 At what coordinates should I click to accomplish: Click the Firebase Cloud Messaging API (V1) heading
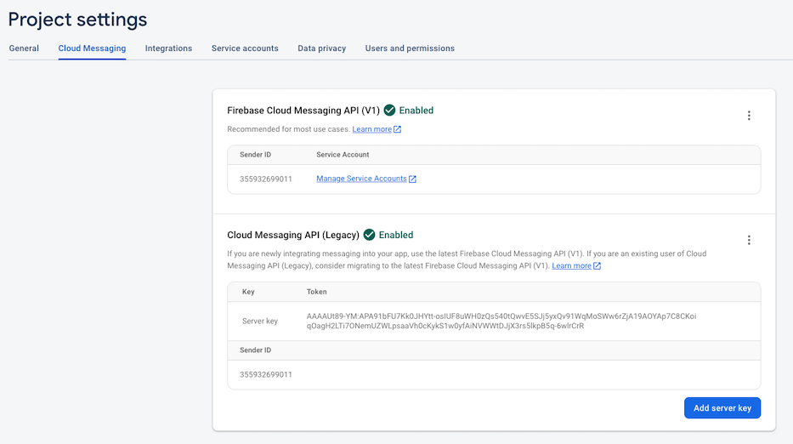303,111
